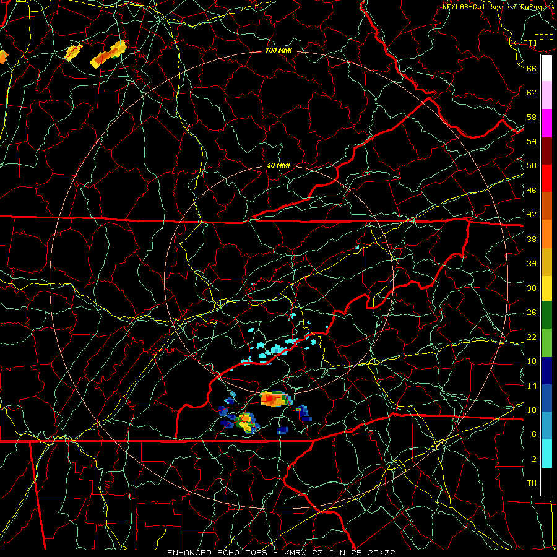
Task: Click the '50 NMI' range ring label
Action: tap(278, 165)
